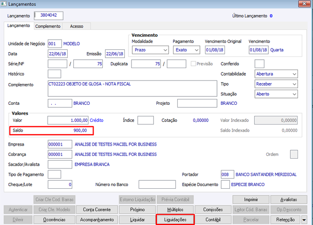Click the Duplicata number field showing 75

[x=146, y=64]
